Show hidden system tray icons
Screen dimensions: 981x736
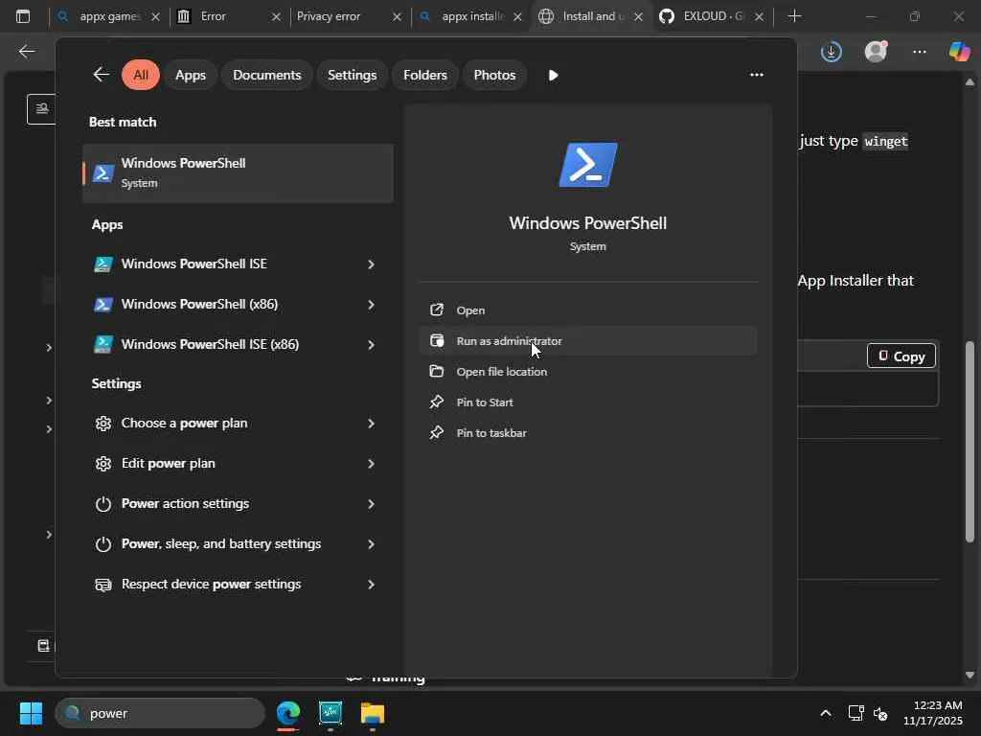[825, 713]
